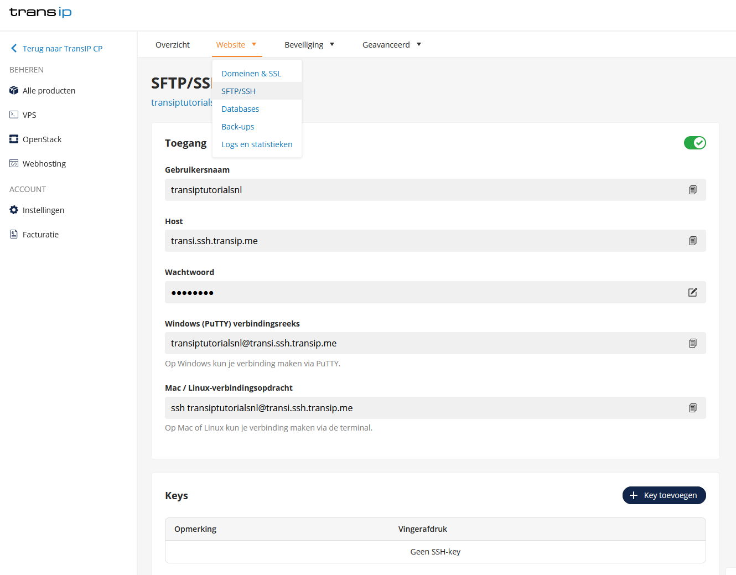Open Alle producten in sidebar
This screenshot has height=575, width=736.
click(x=49, y=90)
